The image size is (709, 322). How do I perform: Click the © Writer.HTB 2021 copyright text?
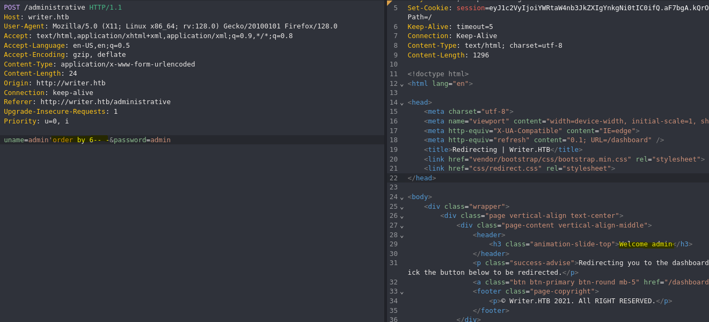click(579, 301)
